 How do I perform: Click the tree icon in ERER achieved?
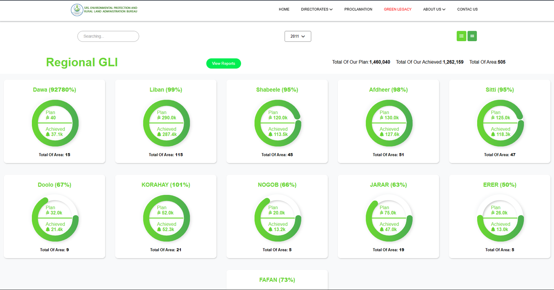click(493, 230)
